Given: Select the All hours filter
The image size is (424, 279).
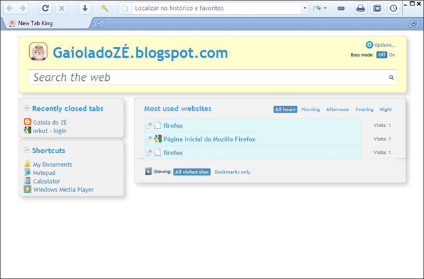Looking at the screenshot, I should pos(286,109).
